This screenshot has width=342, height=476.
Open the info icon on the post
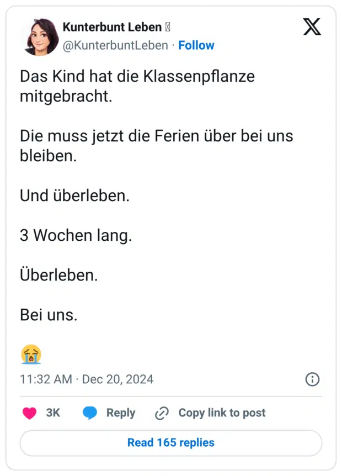coord(312,379)
